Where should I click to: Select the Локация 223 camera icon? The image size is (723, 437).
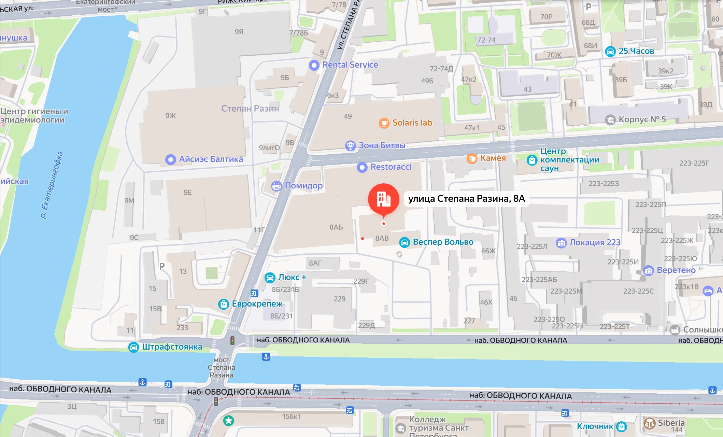561,243
